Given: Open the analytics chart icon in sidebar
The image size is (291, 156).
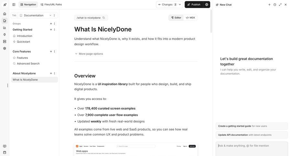Looking at the screenshot, I should pyautogui.click(x=5, y=28).
